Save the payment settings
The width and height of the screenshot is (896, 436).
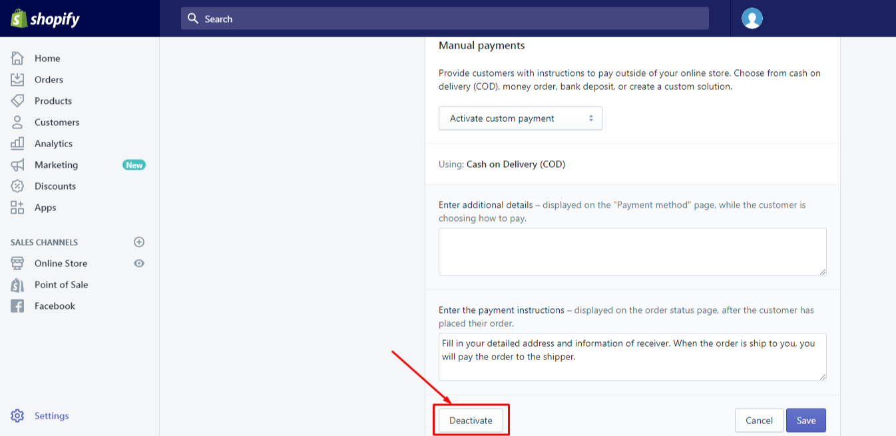806,421
